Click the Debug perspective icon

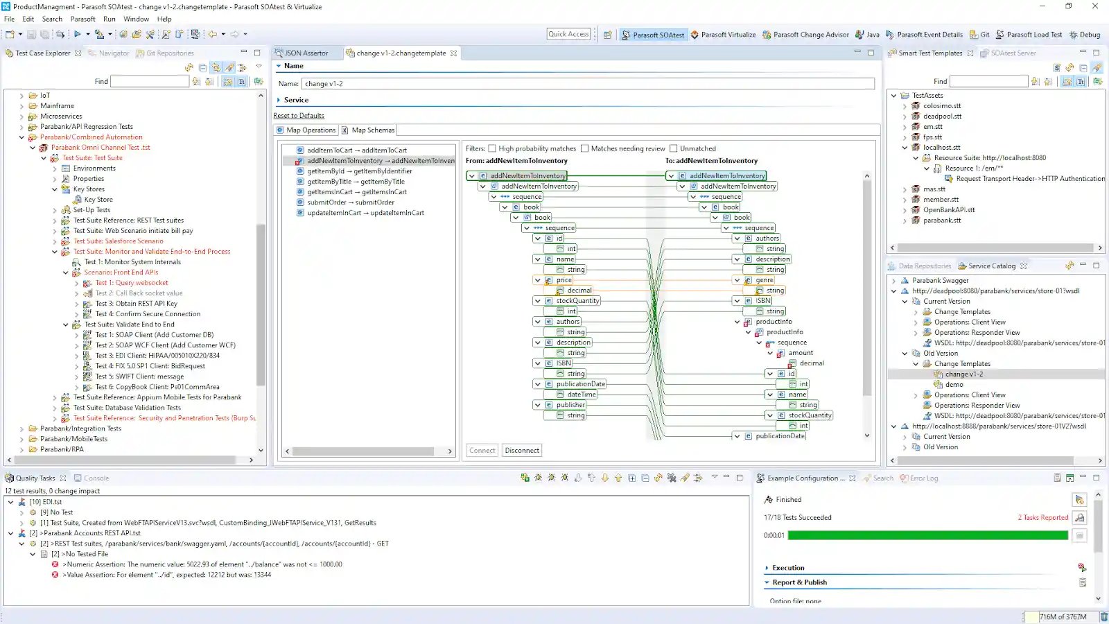[x=1085, y=35]
